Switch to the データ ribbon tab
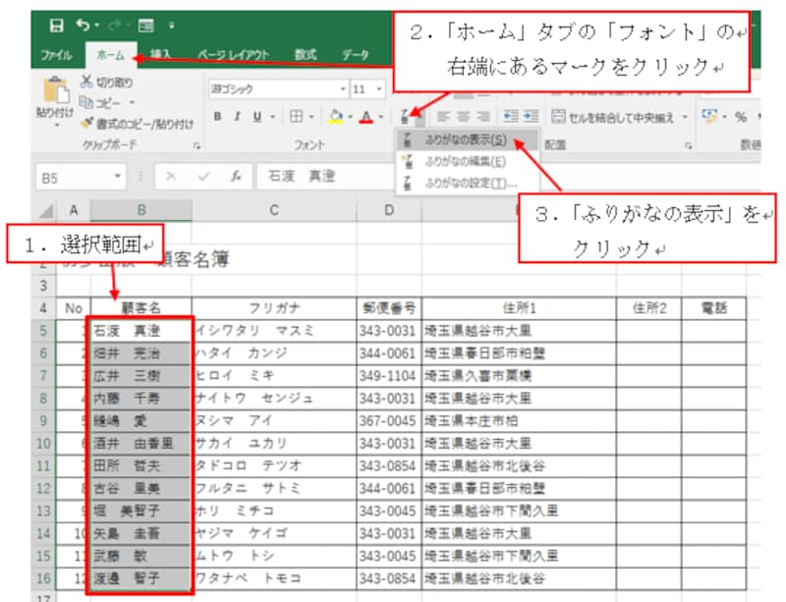The image size is (786, 602). (x=355, y=55)
